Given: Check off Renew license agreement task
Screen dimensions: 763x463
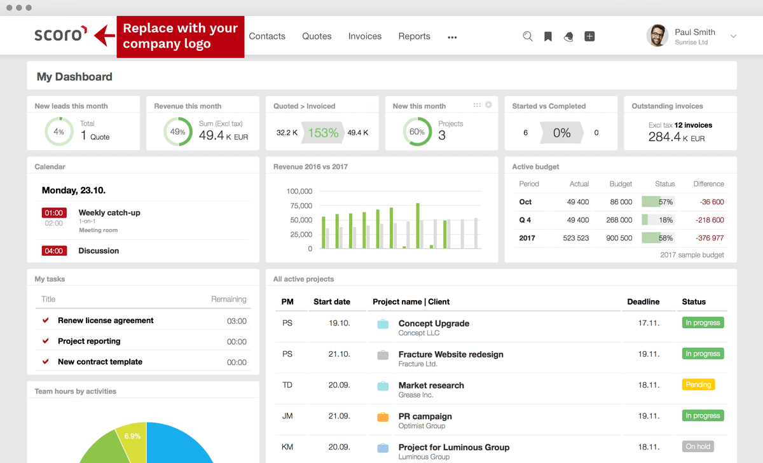Looking at the screenshot, I should (x=46, y=321).
